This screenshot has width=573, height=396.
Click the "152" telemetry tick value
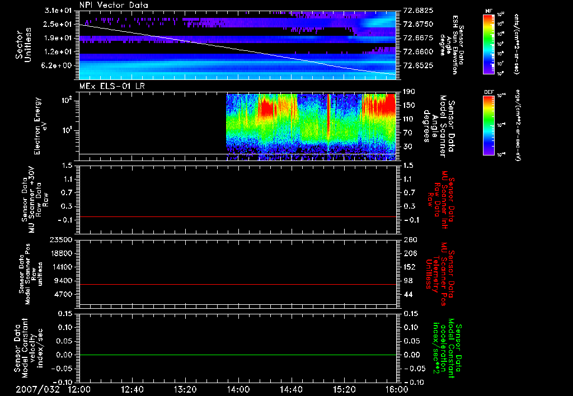[x=409, y=267]
